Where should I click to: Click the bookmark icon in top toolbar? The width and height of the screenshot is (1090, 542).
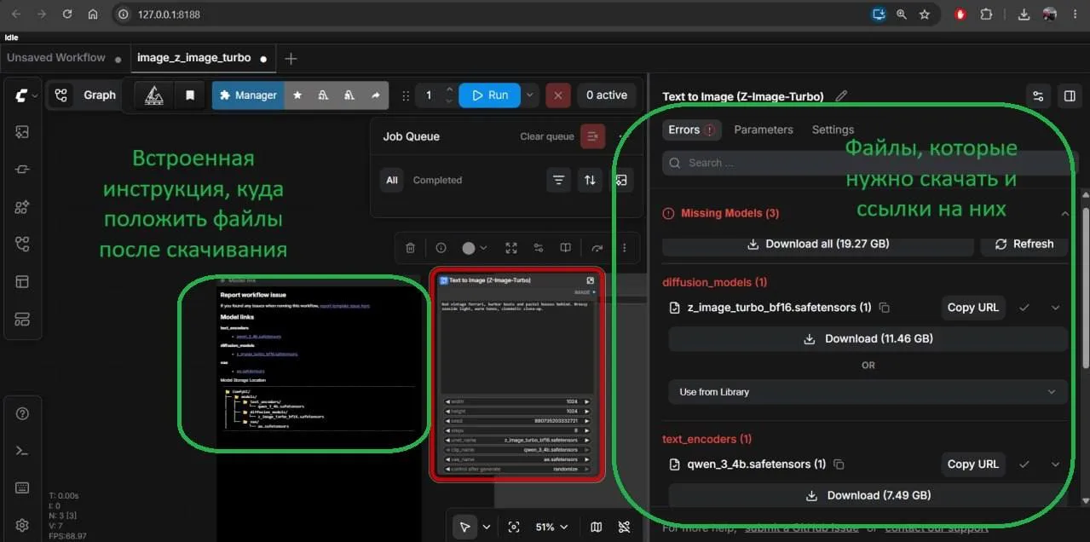click(190, 95)
